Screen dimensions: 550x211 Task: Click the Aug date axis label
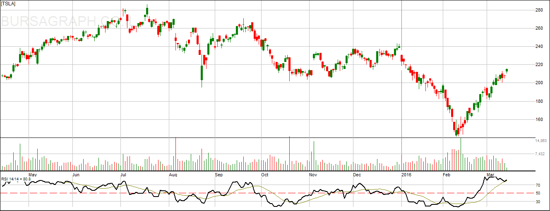coord(173,175)
